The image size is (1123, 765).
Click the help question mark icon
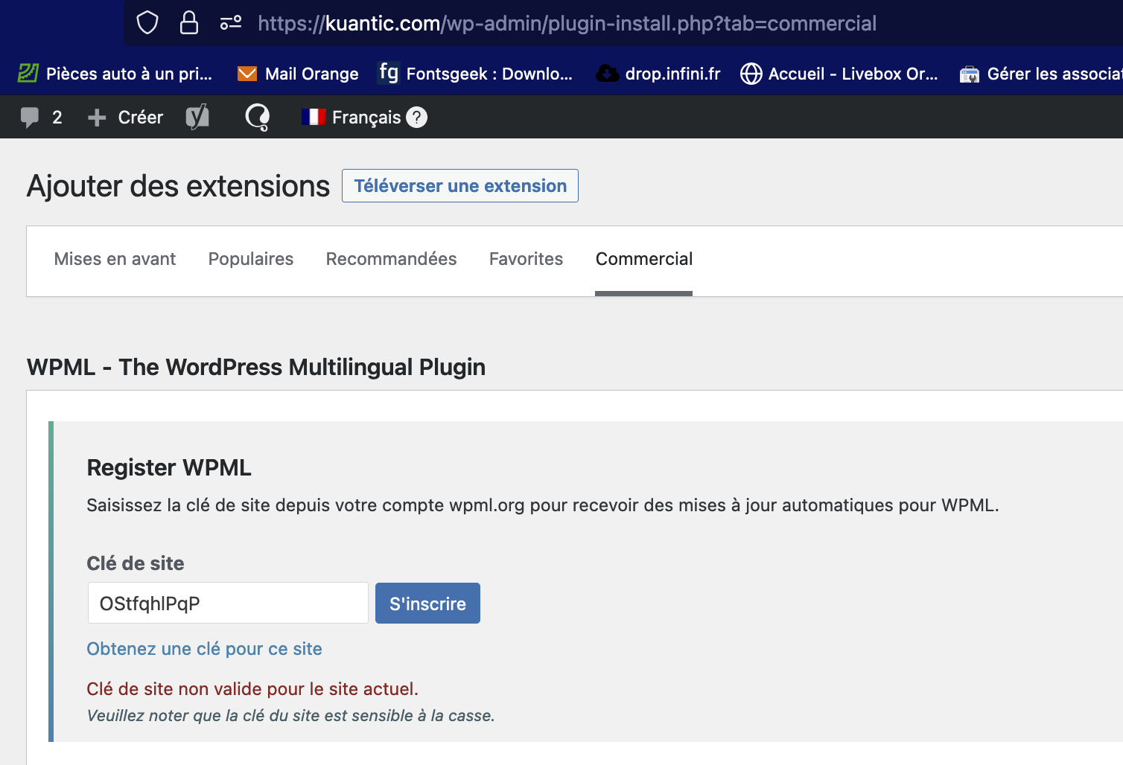click(x=417, y=118)
